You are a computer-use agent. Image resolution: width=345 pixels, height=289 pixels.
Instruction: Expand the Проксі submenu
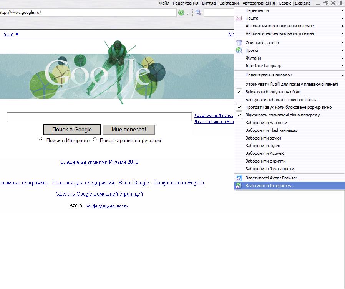pos(289,50)
